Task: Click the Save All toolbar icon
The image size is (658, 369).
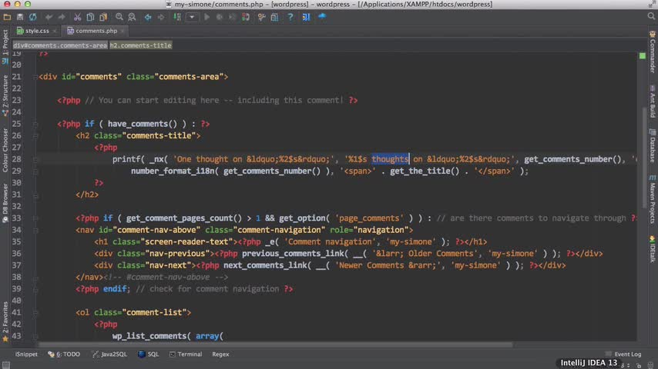Action: (20, 17)
